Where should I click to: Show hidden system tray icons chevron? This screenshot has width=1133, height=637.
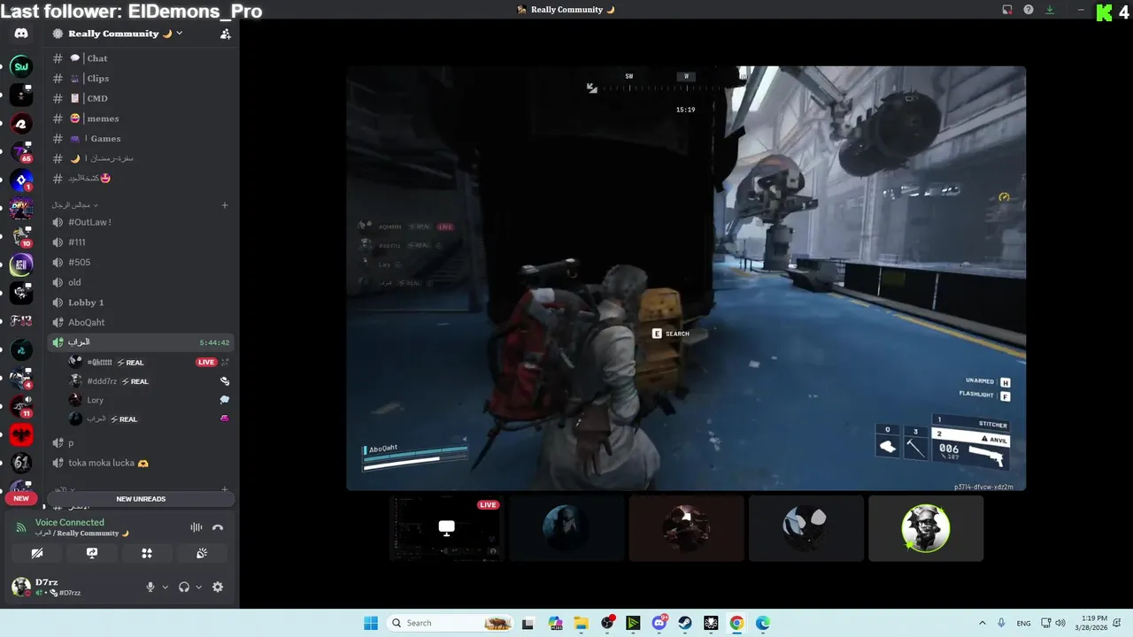pyautogui.click(x=982, y=623)
